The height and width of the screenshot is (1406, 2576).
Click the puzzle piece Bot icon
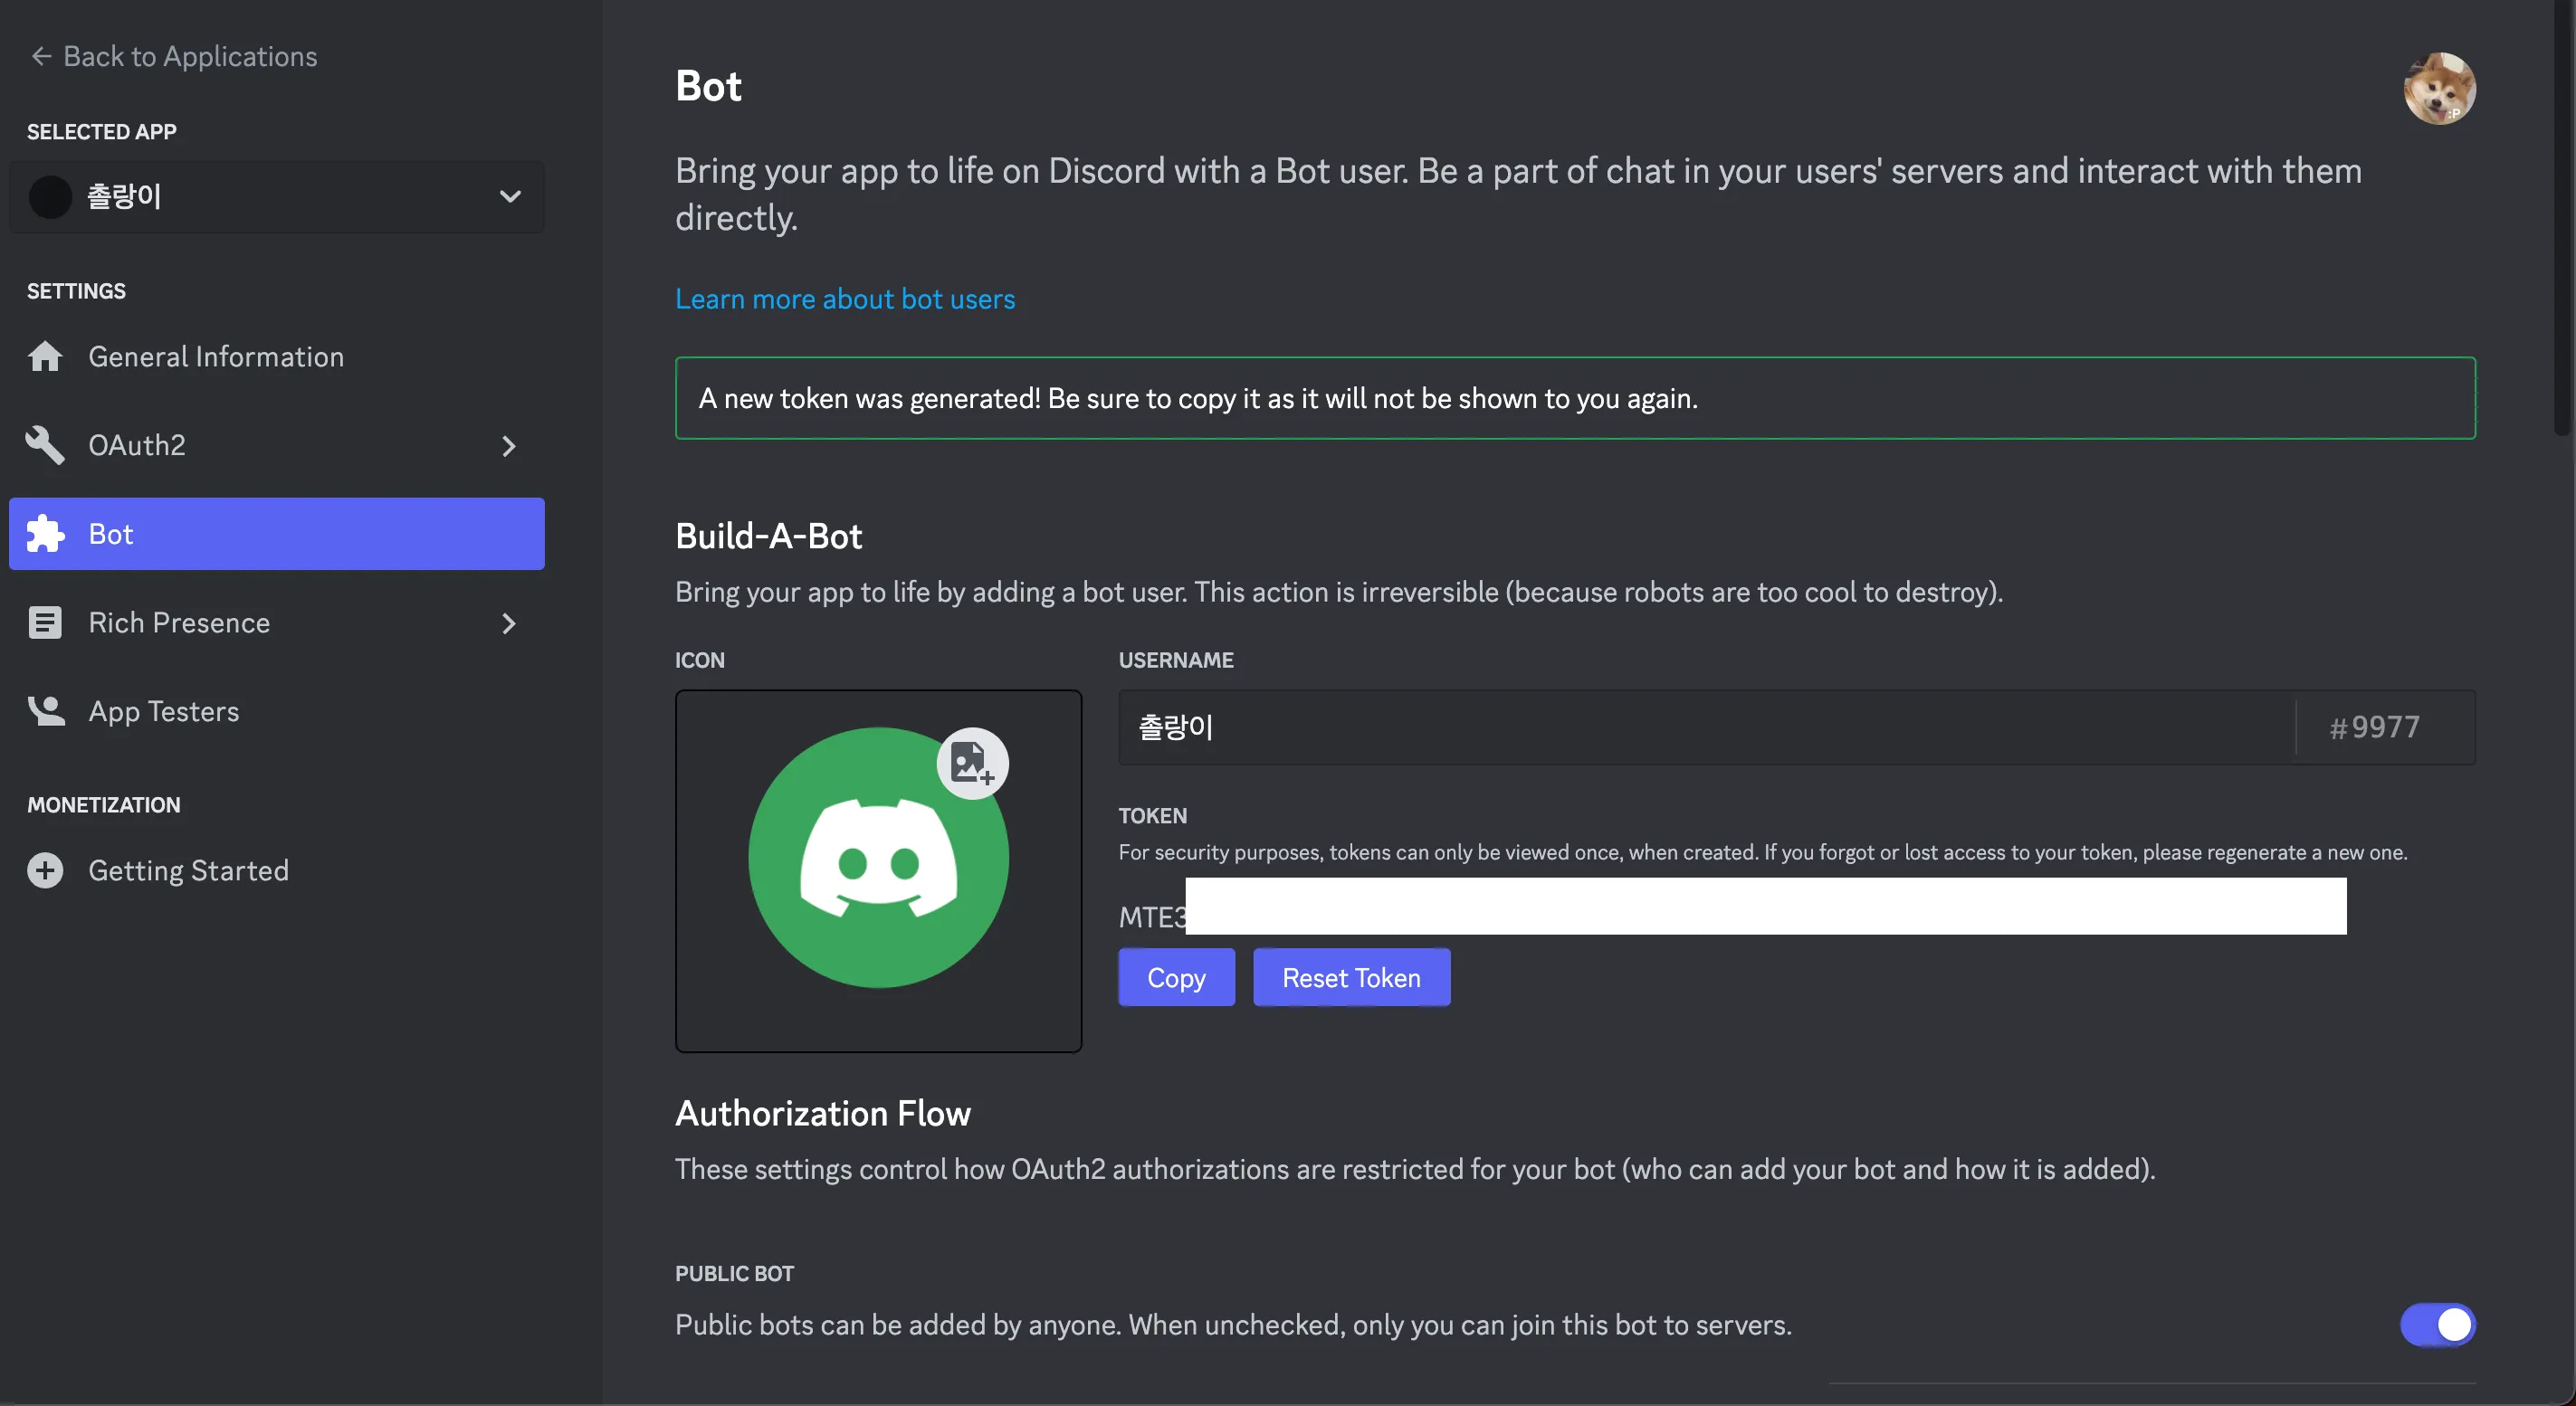point(45,534)
